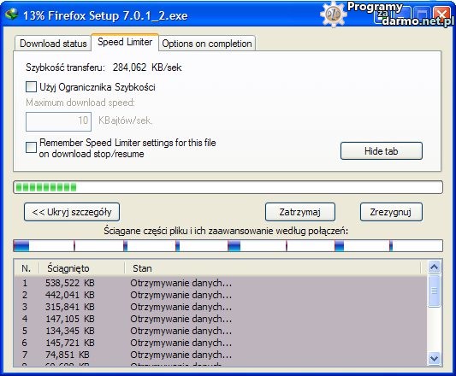The image size is (456, 376).
Task: Click the maximum download speed field
Action: pos(58,121)
